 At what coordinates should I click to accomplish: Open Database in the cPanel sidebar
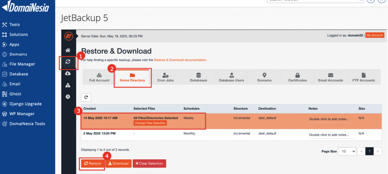[x=15, y=74]
